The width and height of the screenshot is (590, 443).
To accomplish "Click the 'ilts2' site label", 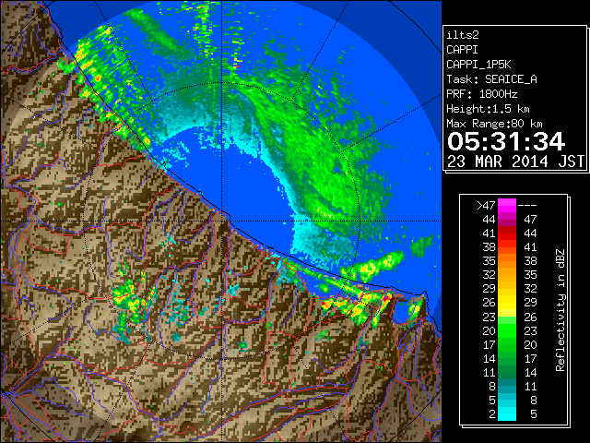I will [x=463, y=35].
